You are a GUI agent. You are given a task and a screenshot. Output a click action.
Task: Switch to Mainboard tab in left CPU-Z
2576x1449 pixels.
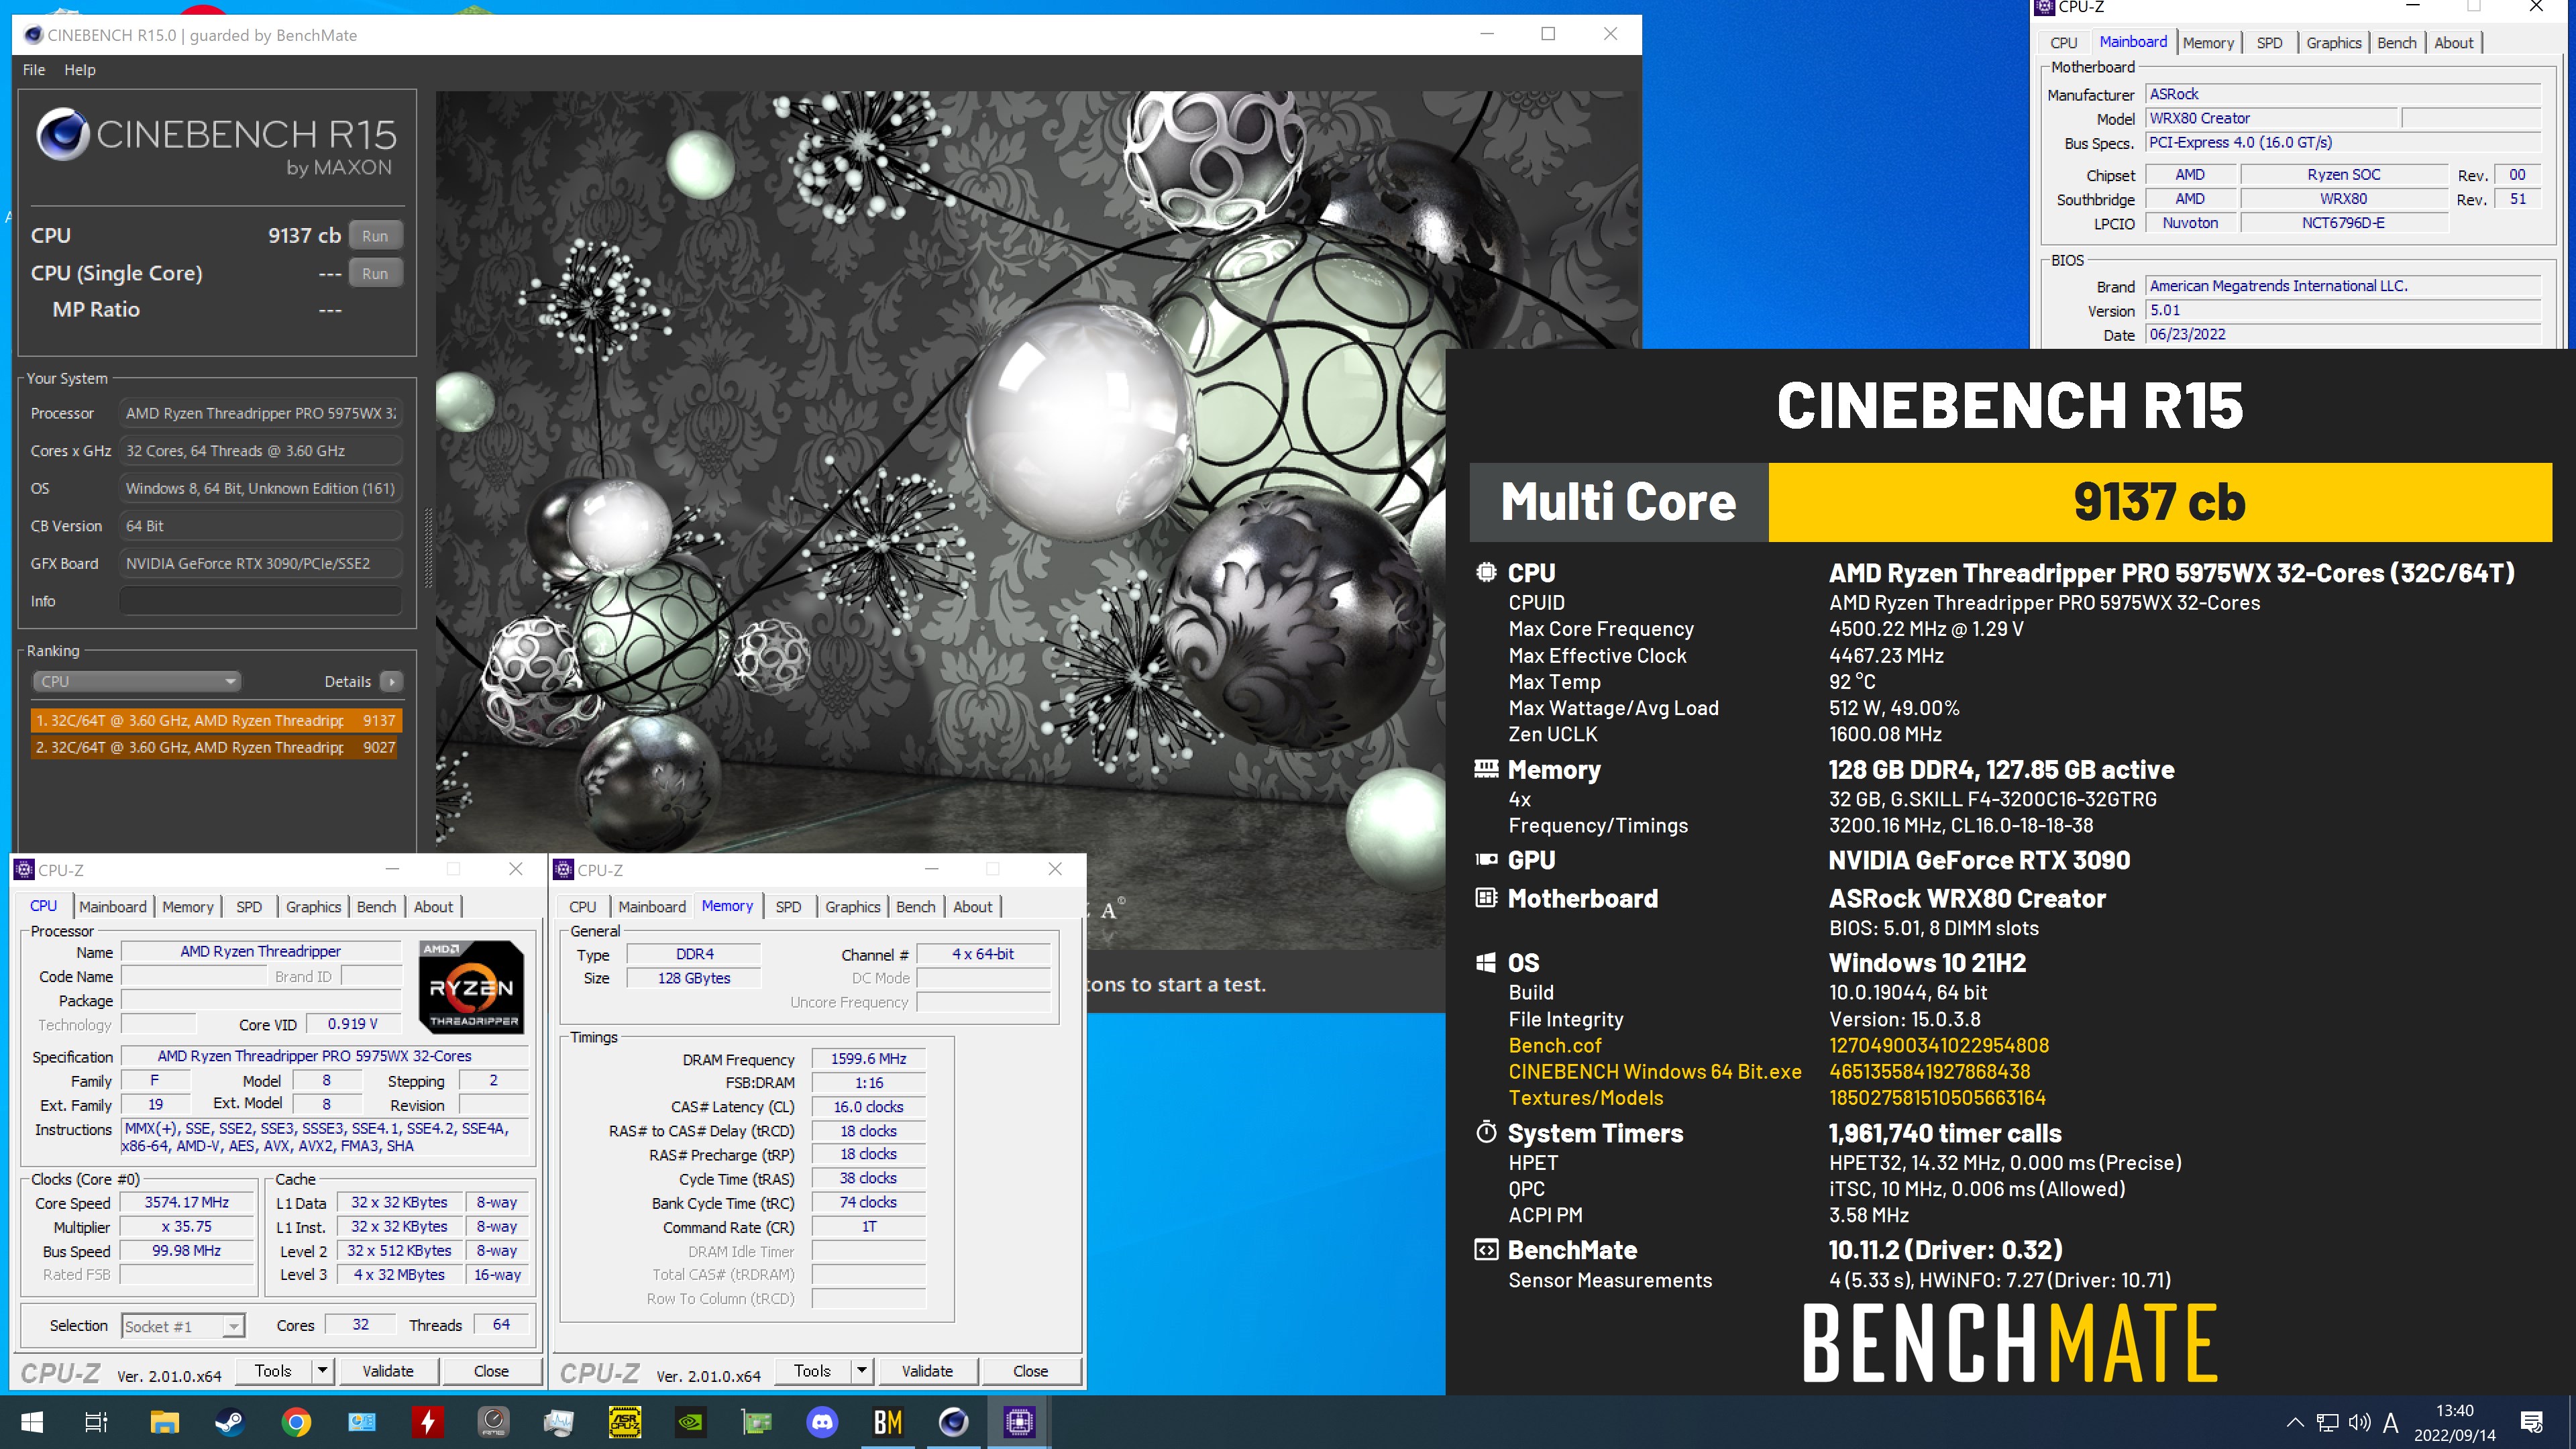point(113,906)
